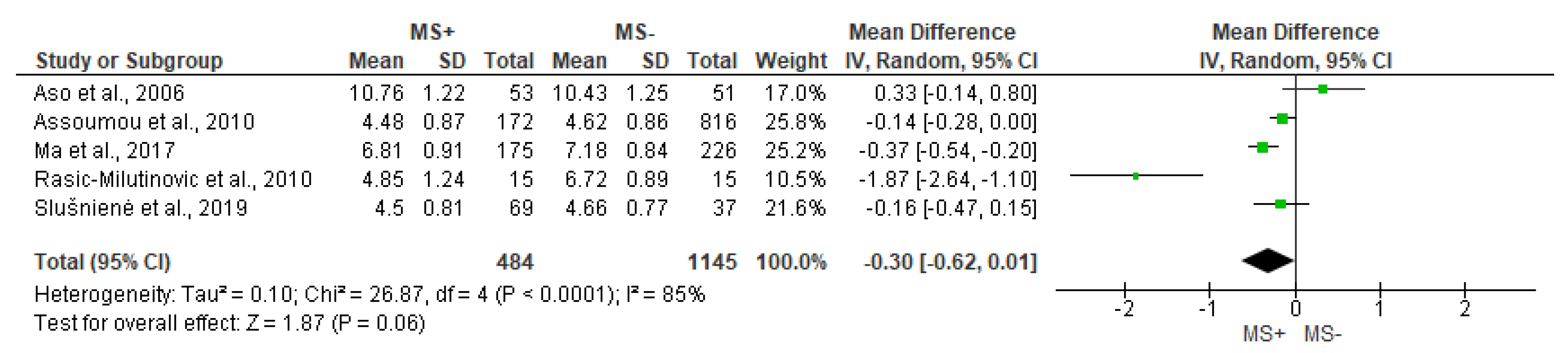Click the "Study or Subgroup" column header
The image size is (1566, 353).
click(x=129, y=61)
